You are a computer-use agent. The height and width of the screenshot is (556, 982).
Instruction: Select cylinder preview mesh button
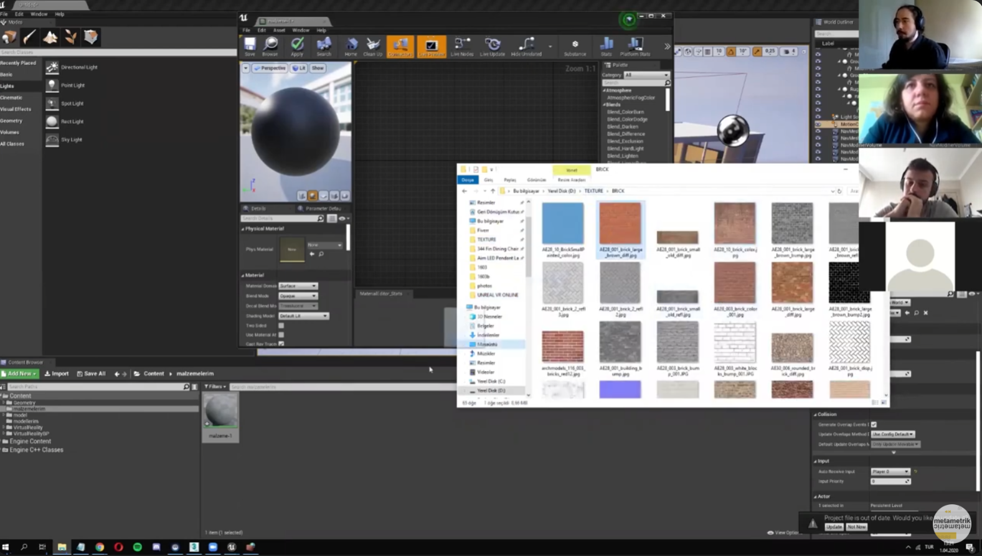(x=302, y=196)
